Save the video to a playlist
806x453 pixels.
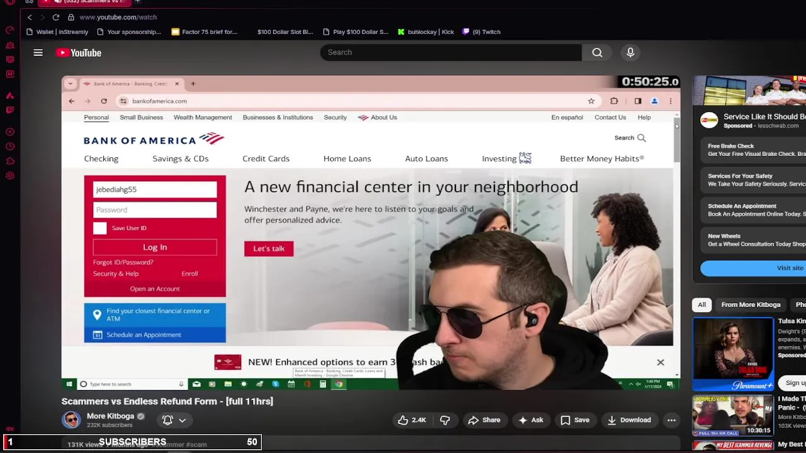coord(574,420)
